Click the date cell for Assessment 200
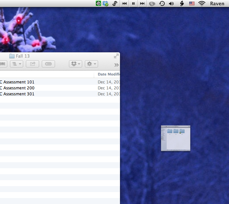229x204 pixels. 109,88
